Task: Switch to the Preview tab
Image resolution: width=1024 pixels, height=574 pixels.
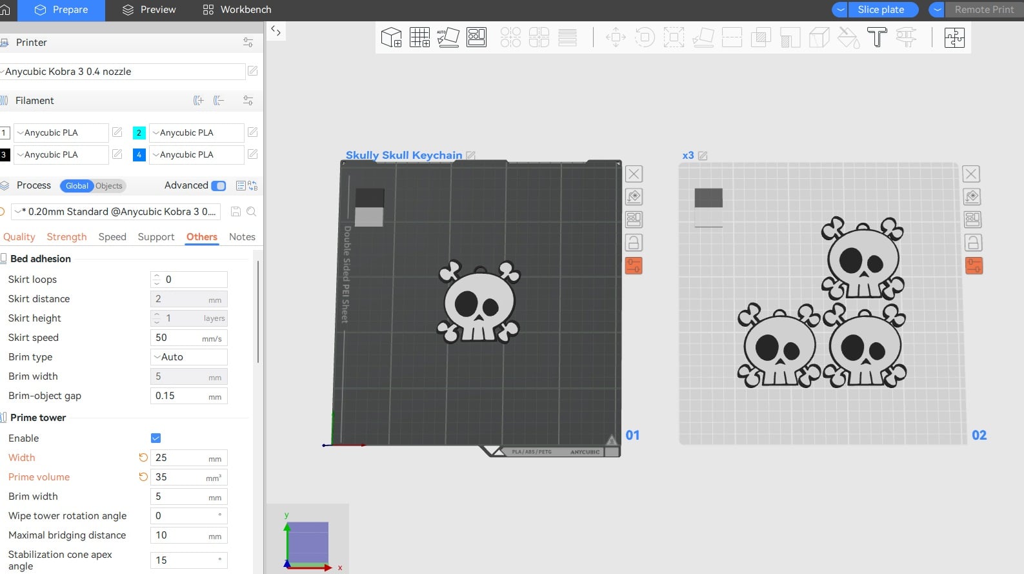Action: (149, 10)
